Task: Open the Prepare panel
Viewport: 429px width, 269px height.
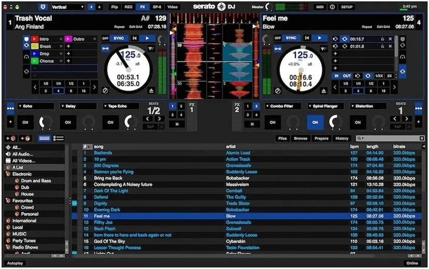Action: (321, 139)
